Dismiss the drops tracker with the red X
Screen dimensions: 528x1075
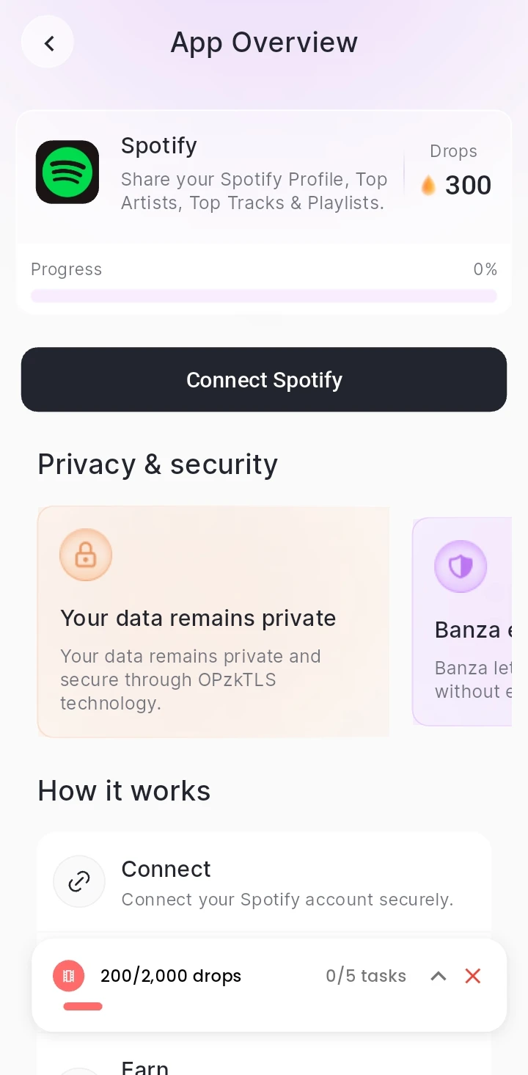[x=472, y=976]
